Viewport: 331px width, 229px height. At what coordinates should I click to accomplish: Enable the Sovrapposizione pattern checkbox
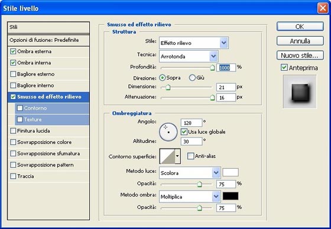(x=13, y=165)
